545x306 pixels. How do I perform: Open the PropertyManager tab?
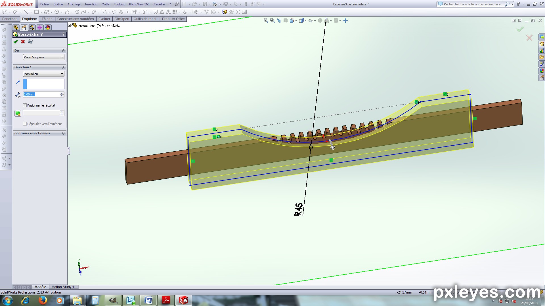click(x=24, y=27)
